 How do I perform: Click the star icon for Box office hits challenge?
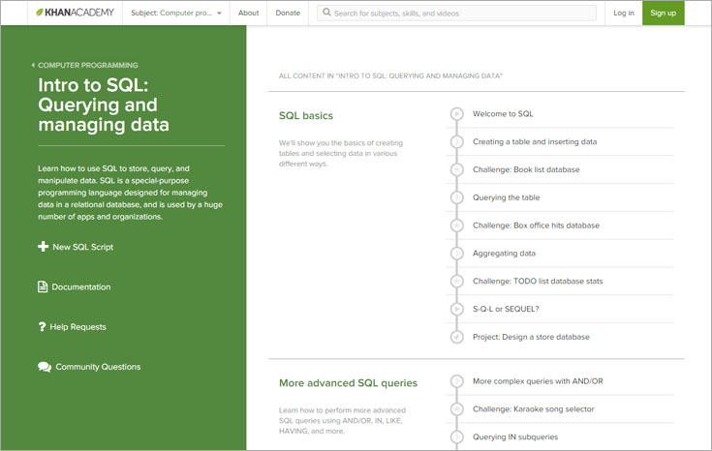point(457,225)
